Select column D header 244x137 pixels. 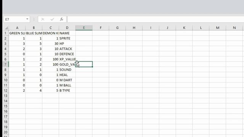[67, 28]
